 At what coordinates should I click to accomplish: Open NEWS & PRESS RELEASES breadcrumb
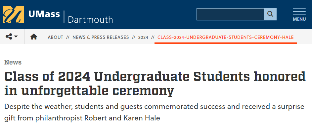tap(101, 37)
